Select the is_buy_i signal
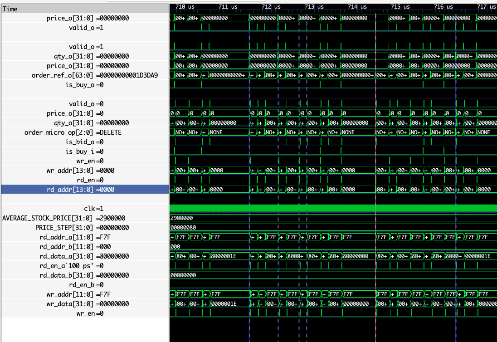This screenshot has width=497, height=342. click(x=84, y=151)
